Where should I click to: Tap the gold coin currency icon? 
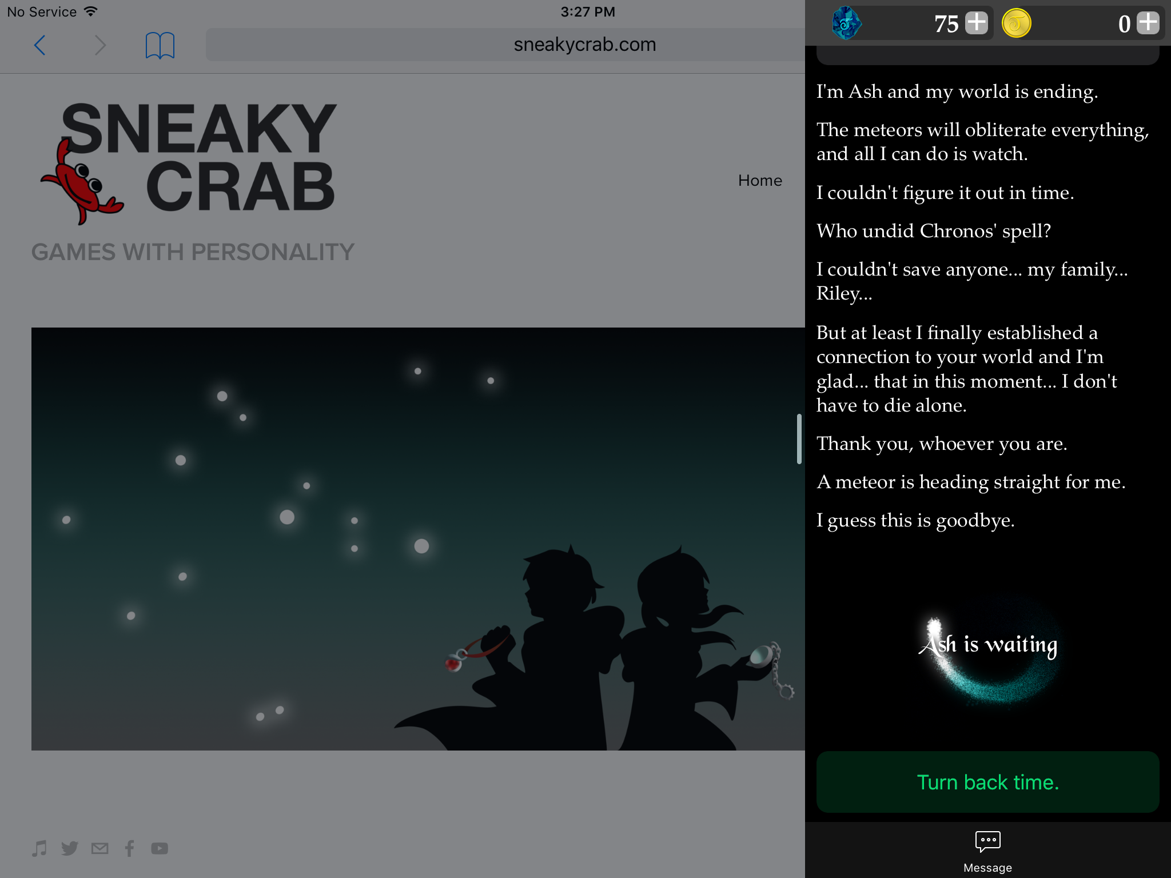point(1017,24)
